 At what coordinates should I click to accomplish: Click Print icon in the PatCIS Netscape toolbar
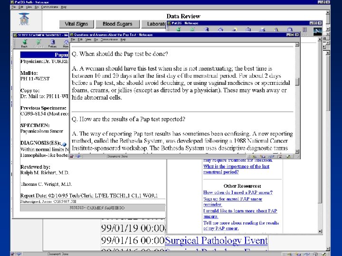262,29
